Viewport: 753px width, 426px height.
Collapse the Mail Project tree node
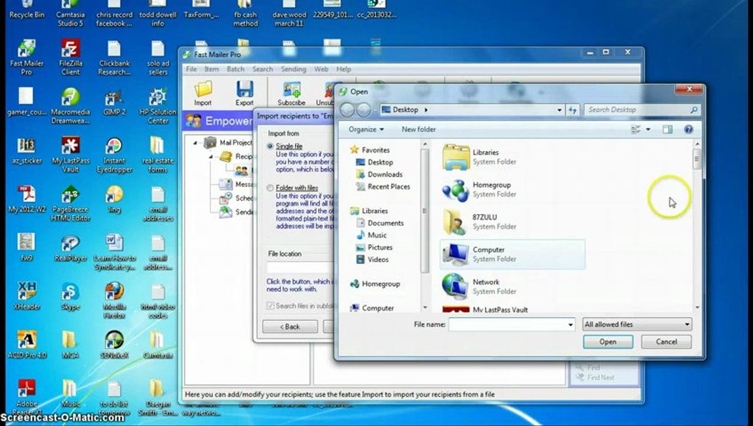tap(195, 143)
